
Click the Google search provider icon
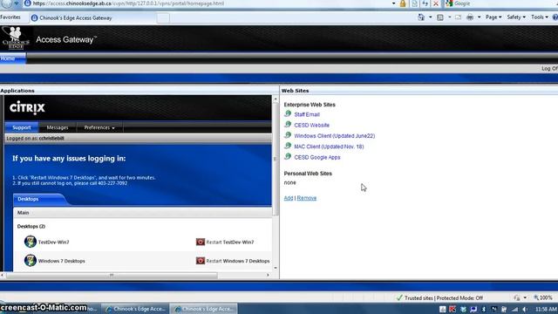449,3
